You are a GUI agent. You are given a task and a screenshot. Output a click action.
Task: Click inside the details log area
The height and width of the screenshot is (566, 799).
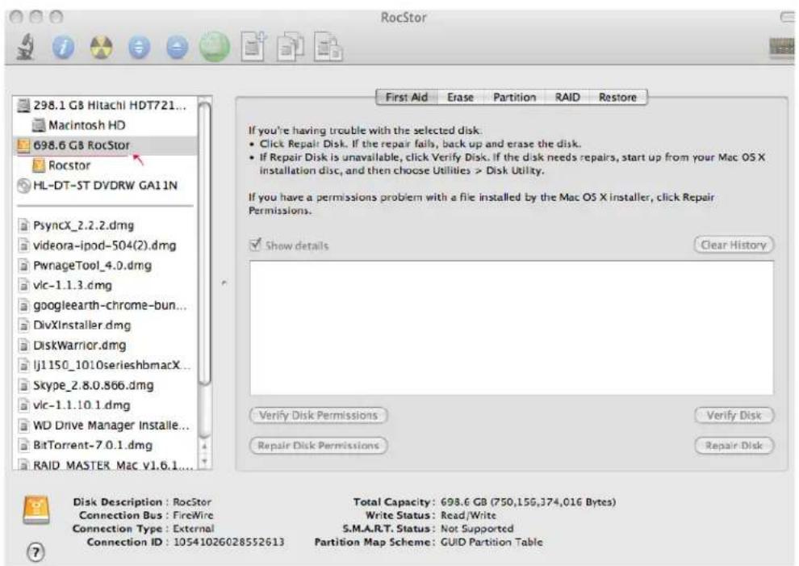tap(512, 328)
